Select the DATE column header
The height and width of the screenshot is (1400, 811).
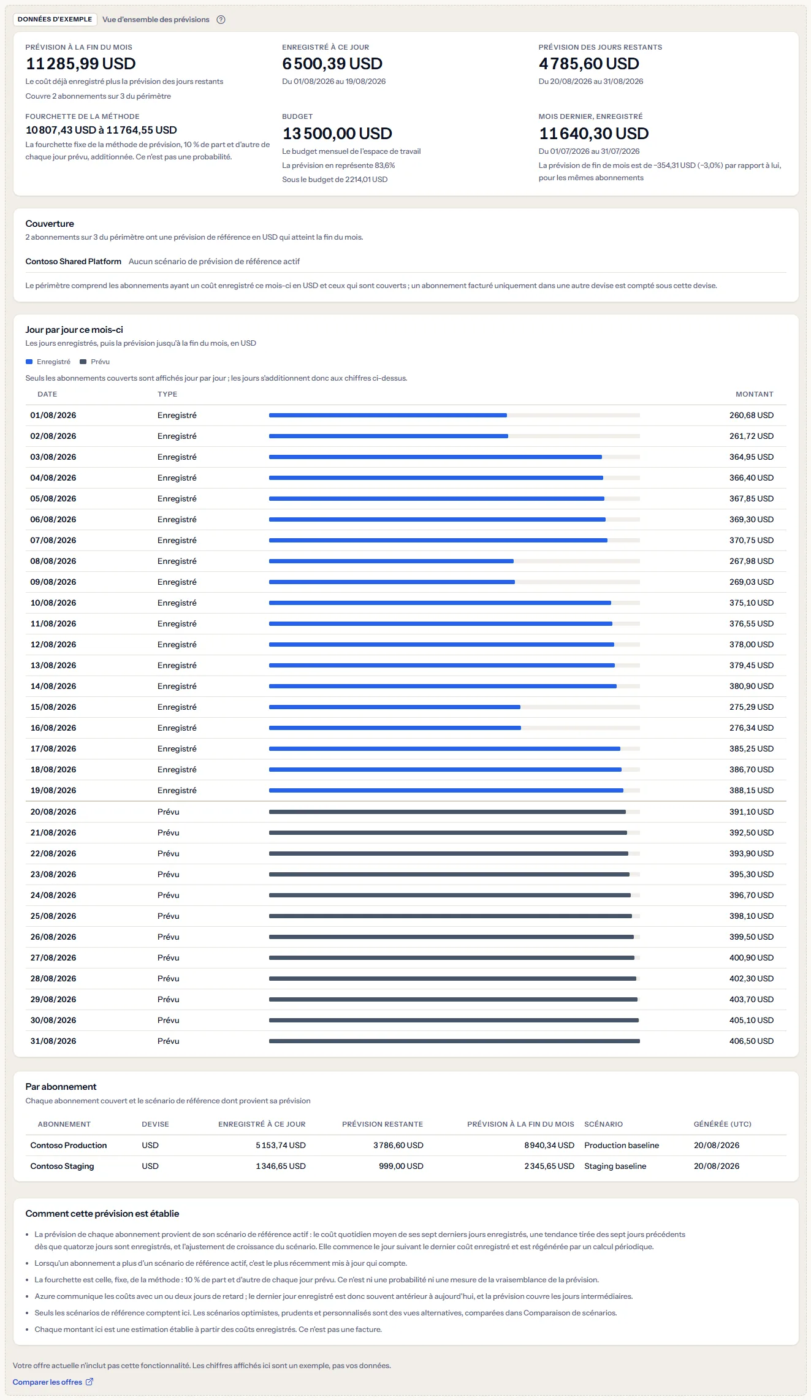tap(47, 394)
